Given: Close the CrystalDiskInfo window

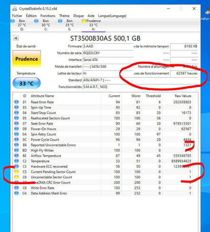Looking at the screenshot, I should pos(194,9).
